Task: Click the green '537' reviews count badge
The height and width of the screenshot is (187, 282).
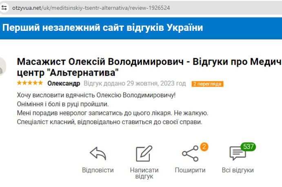Action: [248, 146]
